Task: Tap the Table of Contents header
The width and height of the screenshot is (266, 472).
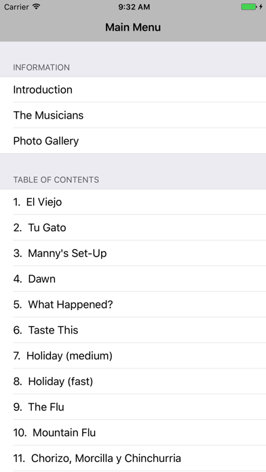Action: 56,180
